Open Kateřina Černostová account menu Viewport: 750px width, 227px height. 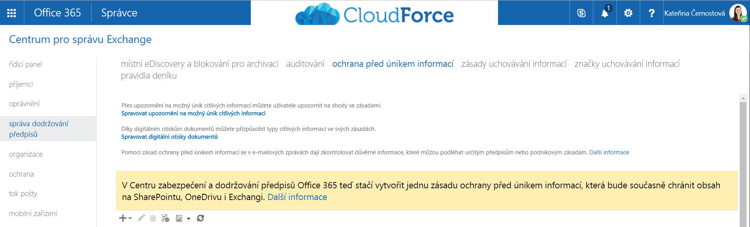[706, 13]
